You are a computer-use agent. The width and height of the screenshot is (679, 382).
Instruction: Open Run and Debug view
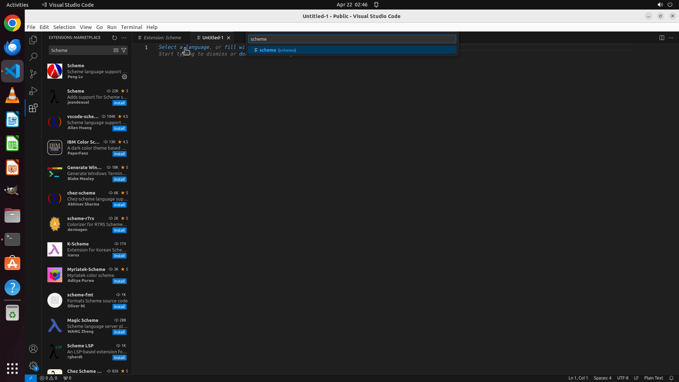click(x=33, y=91)
